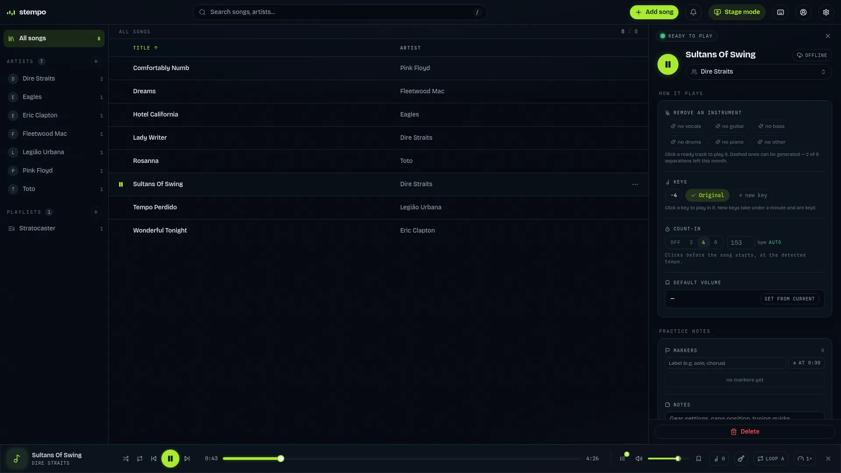Open the keyboard shortcuts icon
This screenshot has width=841, height=473.
click(x=781, y=12)
